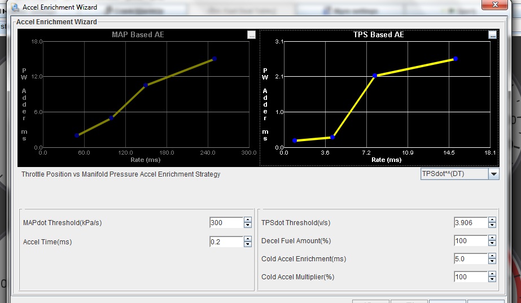Select the first point on TPS curve

[295, 140]
